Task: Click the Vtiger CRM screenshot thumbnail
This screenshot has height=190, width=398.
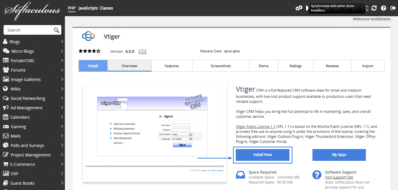Action: point(155,134)
